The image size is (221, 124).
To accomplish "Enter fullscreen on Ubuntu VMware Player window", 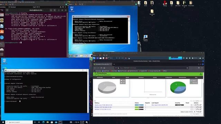I will tap(12, 4).
